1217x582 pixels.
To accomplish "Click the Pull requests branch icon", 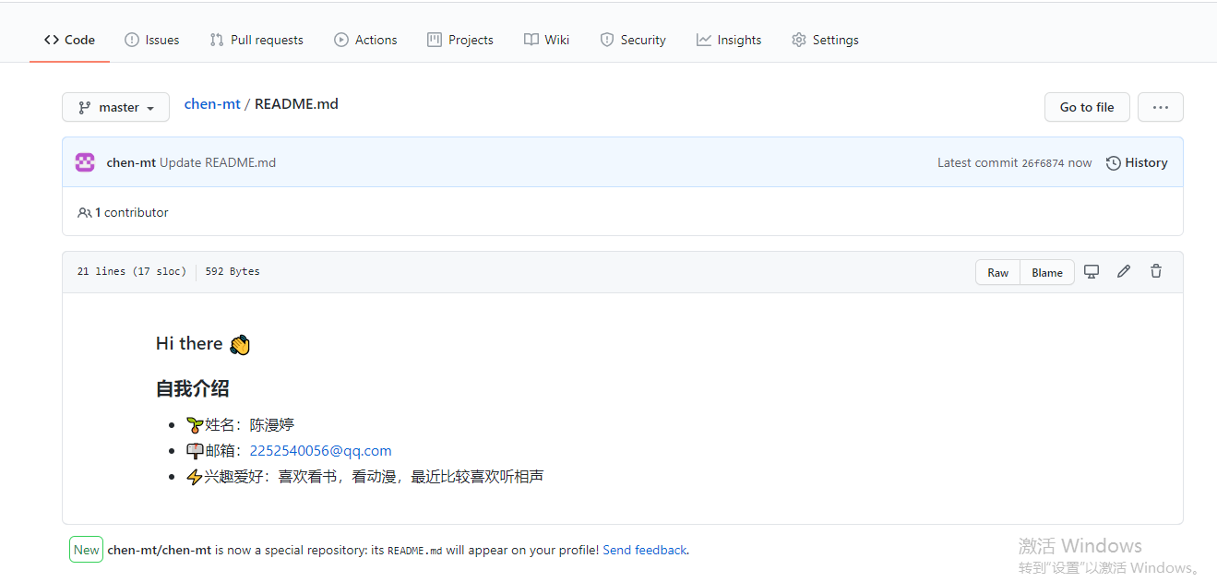I will click(217, 40).
